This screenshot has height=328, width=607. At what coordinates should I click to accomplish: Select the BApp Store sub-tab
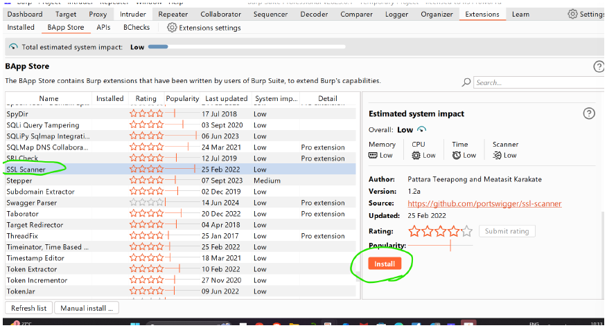pyautogui.click(x=66, y=28)
